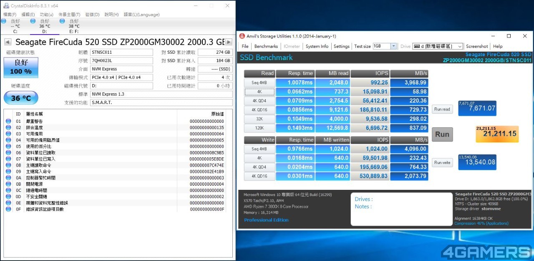The image size is (534, 261).
Task: Click the status dot for 綜合溫度 row
Action: [8, 127]
